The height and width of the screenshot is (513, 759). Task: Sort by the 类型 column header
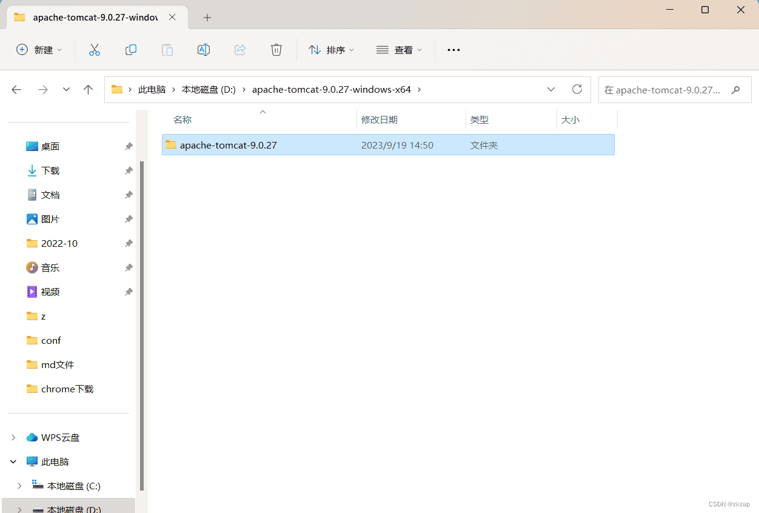click(x=480, y=120)
